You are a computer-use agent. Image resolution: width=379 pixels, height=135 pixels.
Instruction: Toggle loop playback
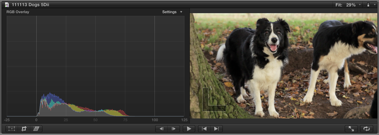(366, 129)
